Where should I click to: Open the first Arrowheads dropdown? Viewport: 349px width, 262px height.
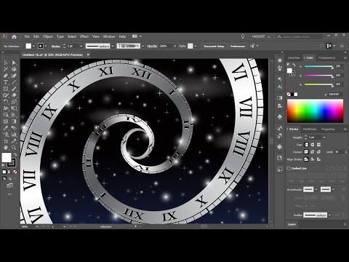pos(316,189)
